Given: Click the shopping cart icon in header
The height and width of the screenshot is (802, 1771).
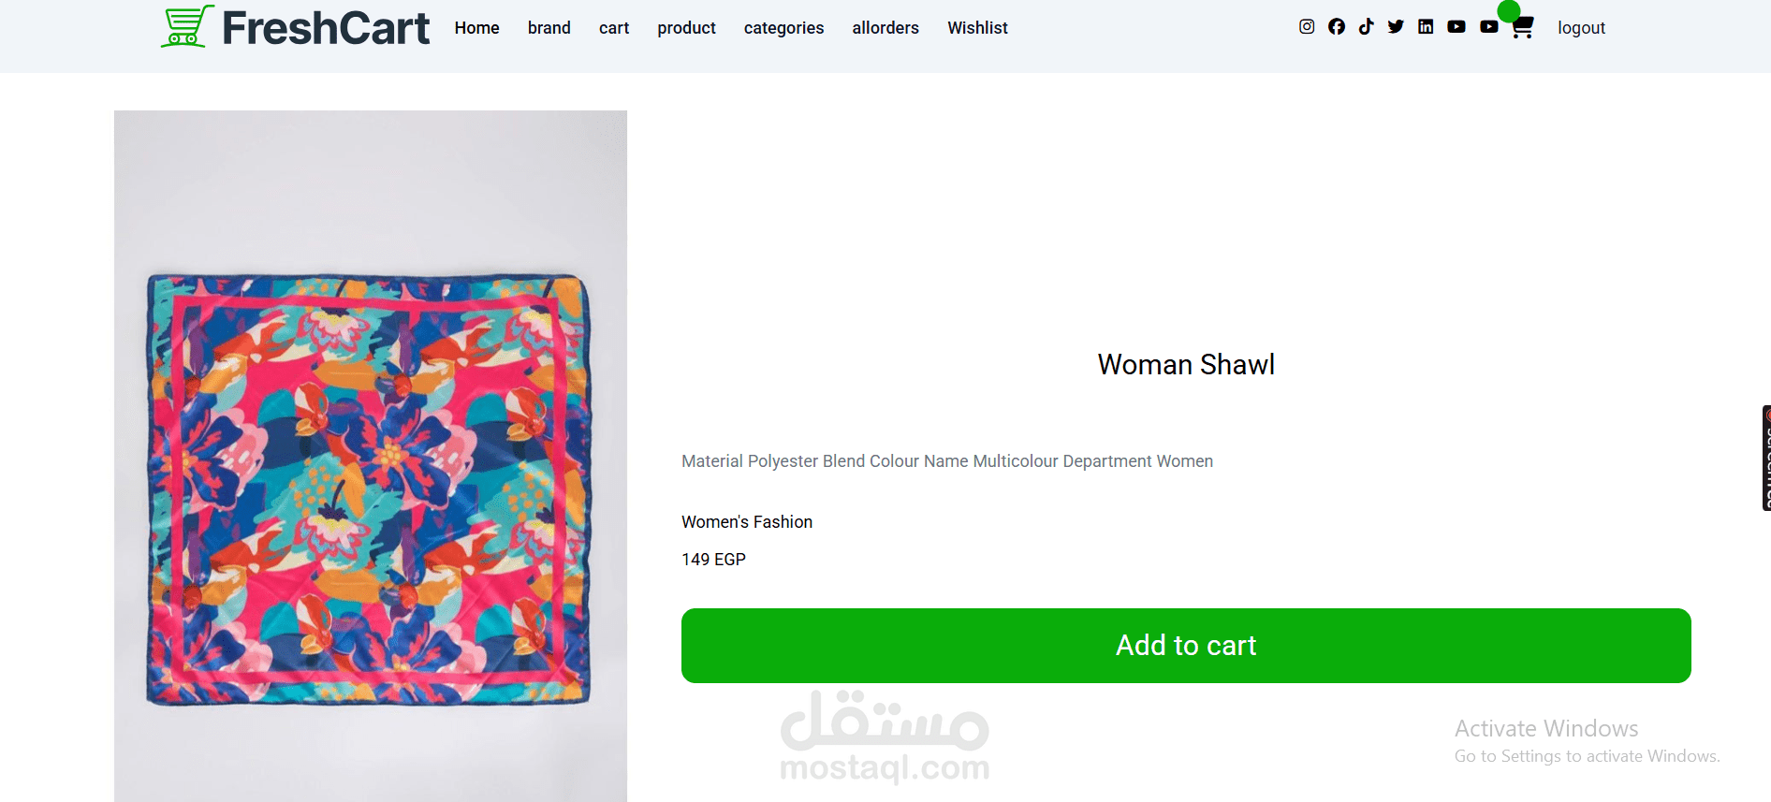Looking at the screenshot, I should point(1523,28).
